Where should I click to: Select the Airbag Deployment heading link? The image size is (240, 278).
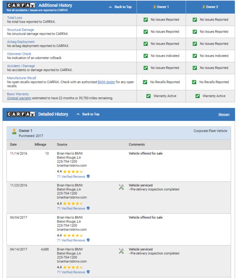coord(21,42)
